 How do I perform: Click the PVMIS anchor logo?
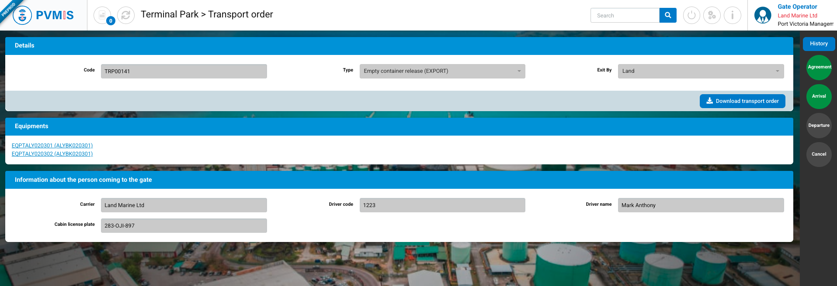tap(22, 16)
